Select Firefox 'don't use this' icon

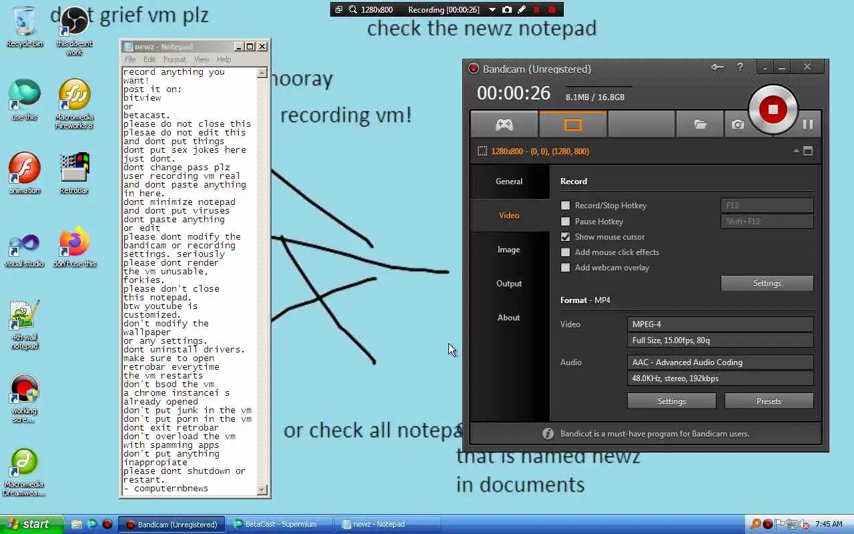tap(74, 247)
